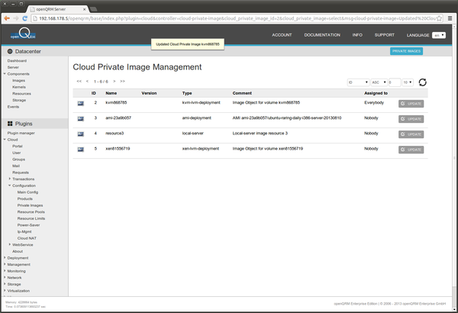This screenshot has width=458, height=313.
Task: Expand the Monitoring tree node
Action: coord(5,270)
